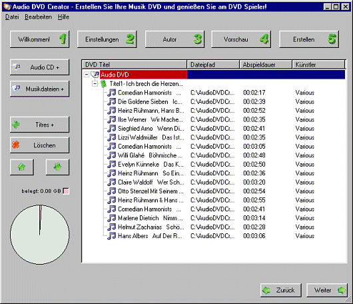Sort by Dateipfad column header

pyautogui.click(x=213, y=65)
